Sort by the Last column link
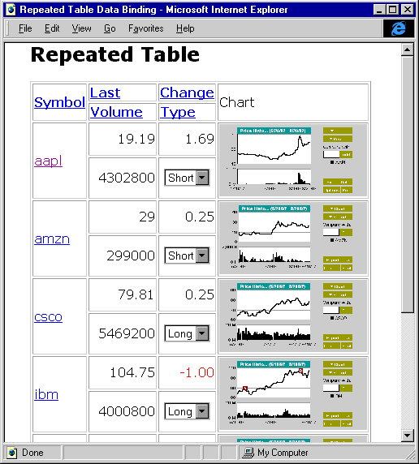 105,92
